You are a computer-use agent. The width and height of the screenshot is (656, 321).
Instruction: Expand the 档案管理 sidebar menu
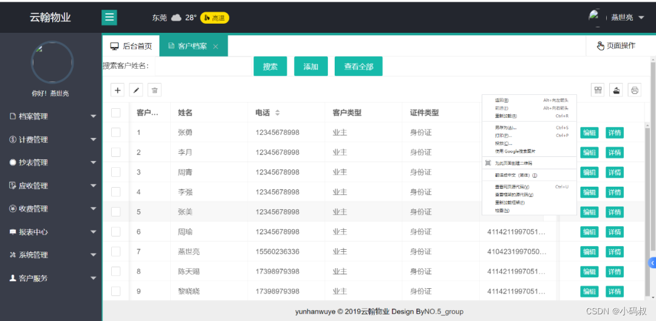pyautogui.click(x=51, y=116)
